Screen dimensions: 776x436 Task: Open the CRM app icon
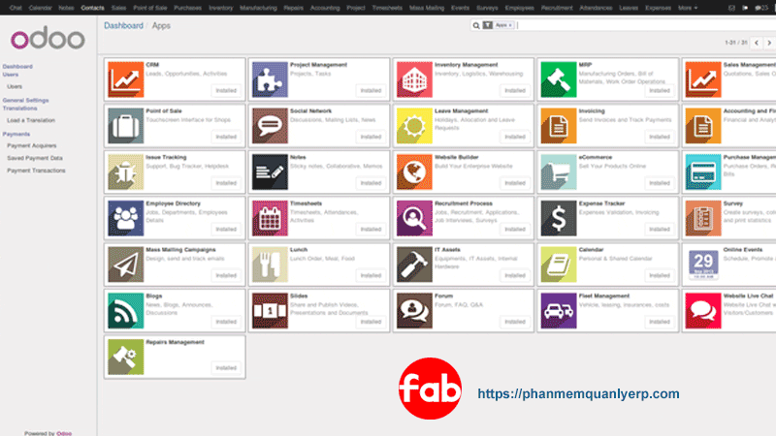point(126,79)
